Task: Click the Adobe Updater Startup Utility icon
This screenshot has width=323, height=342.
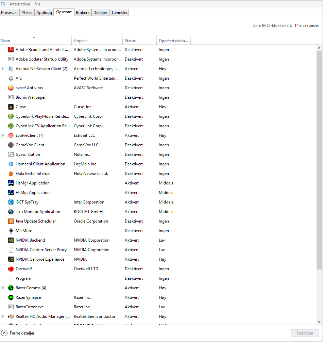Action: point(11,59)
